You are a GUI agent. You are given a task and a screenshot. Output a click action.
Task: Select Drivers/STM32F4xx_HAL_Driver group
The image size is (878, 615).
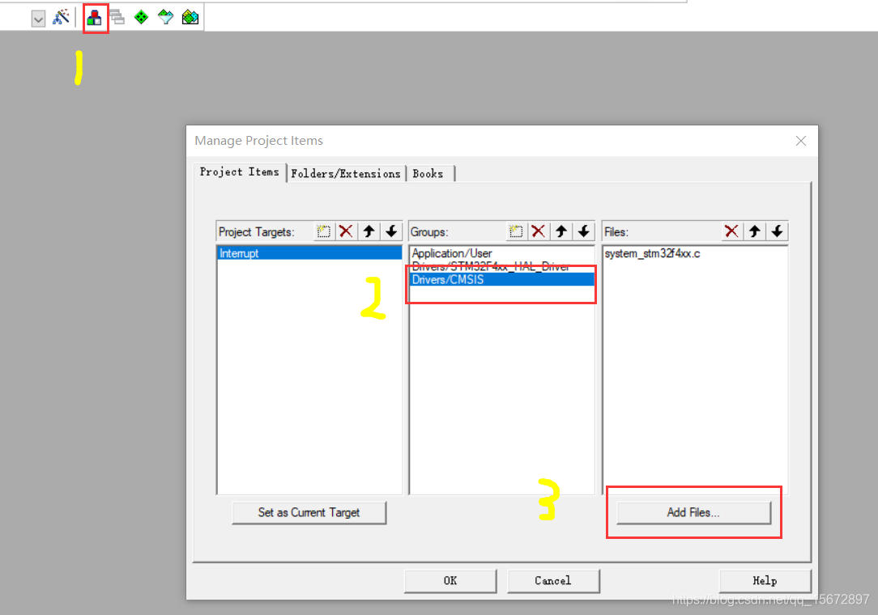tap(501, 266)
